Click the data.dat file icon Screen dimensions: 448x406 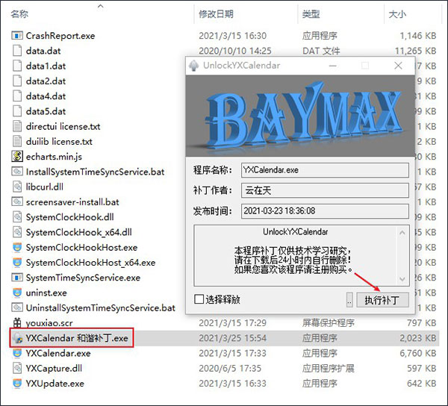coord(17,51)
